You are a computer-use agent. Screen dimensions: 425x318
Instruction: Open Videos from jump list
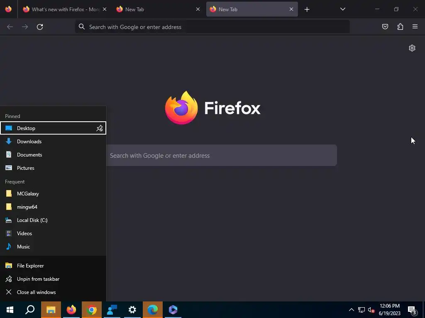click(x=53, y=234)
